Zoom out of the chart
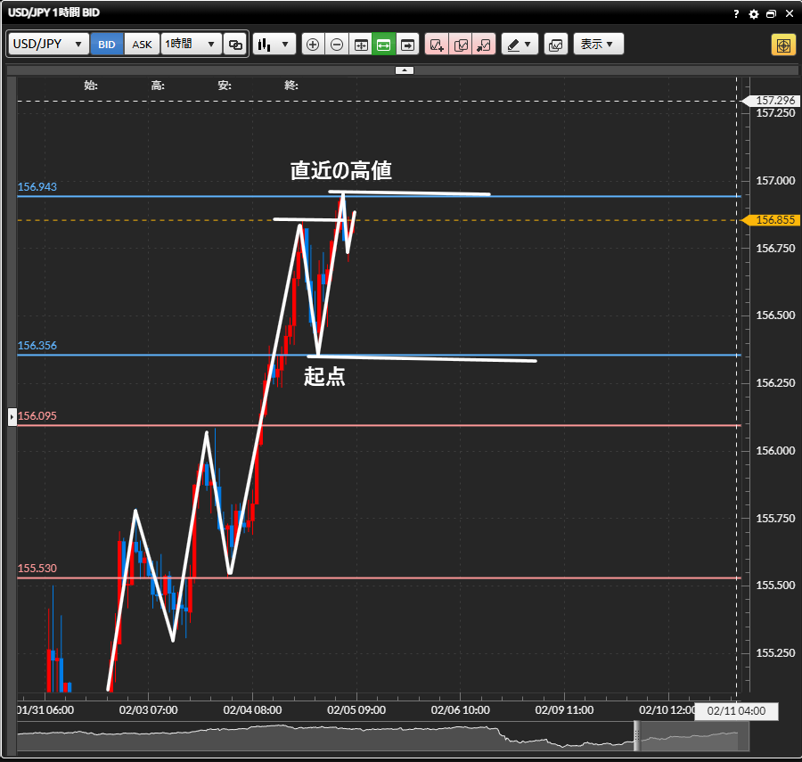This screenshot has width=802, height=762. click(x=337, y=44)
